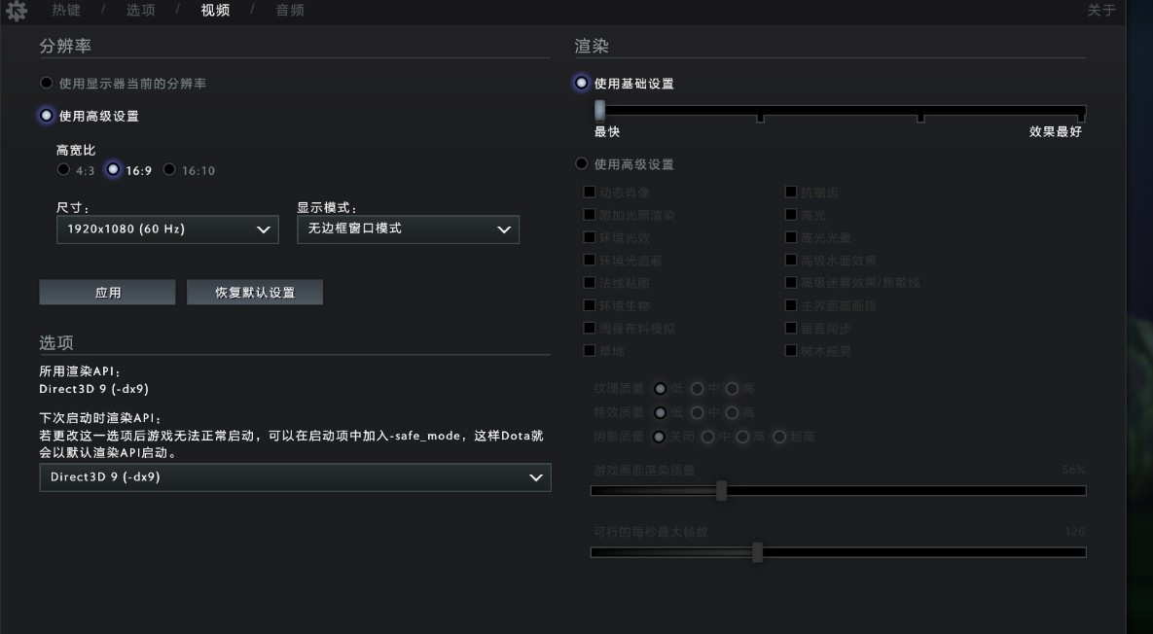This screenshot has height=634, width=1153.
Task: Open the 音频 (Audio) tab
Action: tap(290, 11)
